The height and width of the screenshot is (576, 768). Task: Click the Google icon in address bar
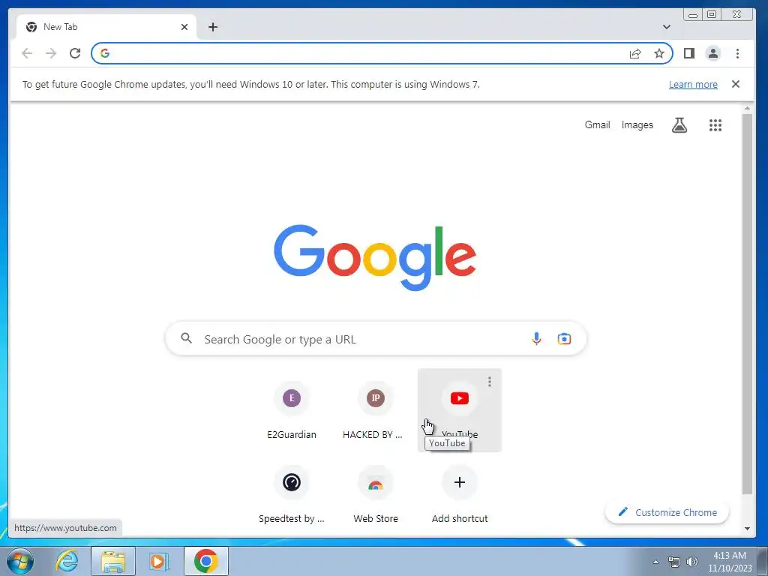click(105, 53)
